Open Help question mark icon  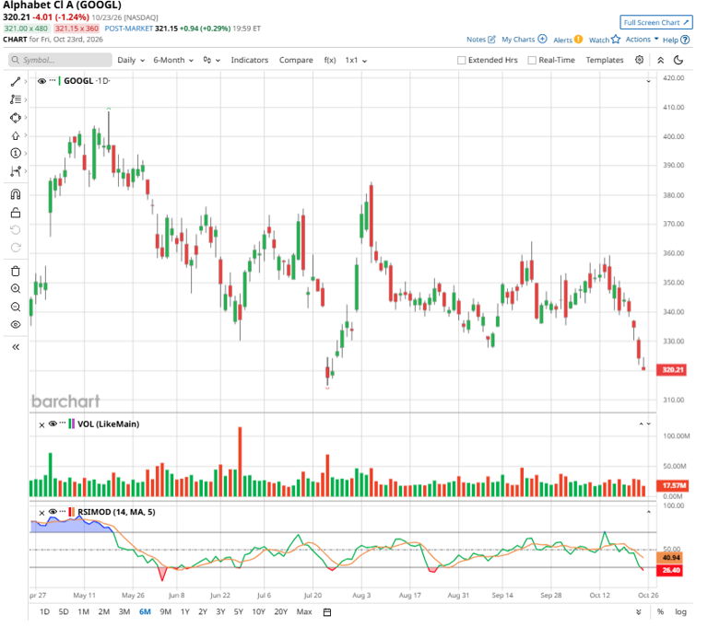(x=685, y=40)
